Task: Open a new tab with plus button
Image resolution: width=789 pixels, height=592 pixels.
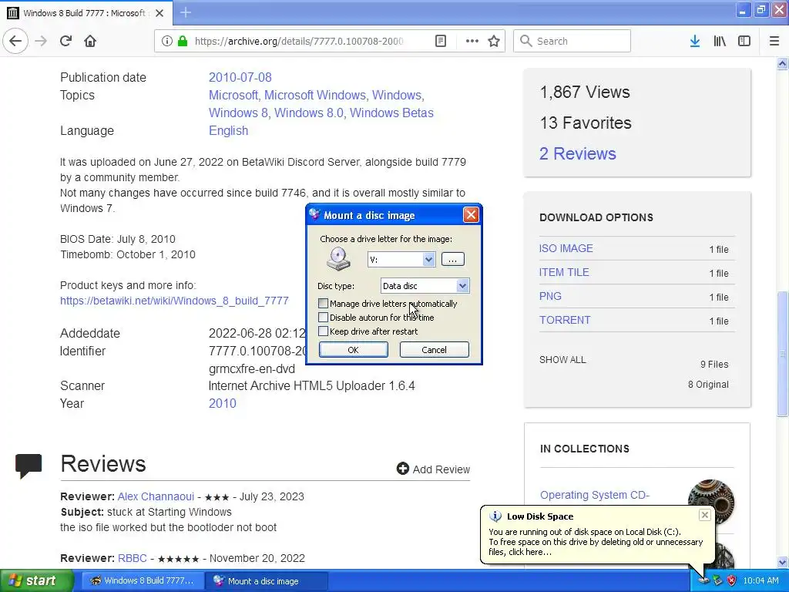Action: (x=185, y=12)
